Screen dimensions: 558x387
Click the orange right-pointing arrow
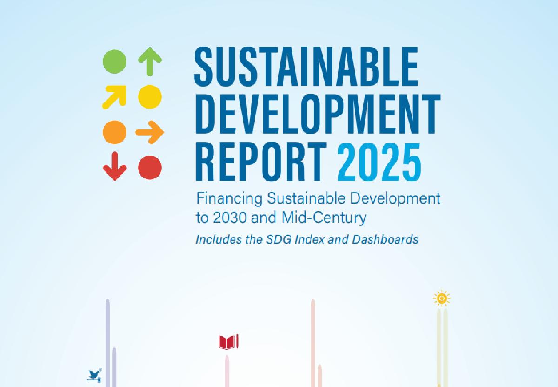[x=150, y=133]
